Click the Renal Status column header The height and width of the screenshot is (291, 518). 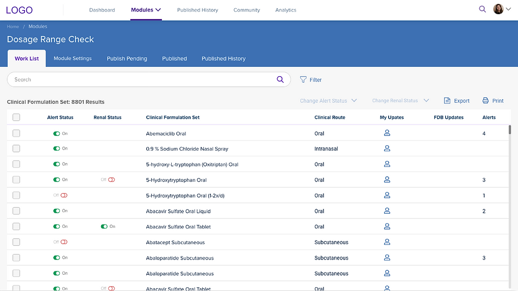pyautogui.click(x=108, y=117)
